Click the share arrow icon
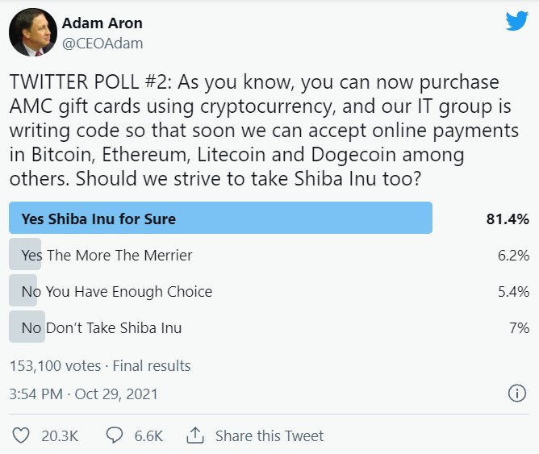This screenshot has width=539, height=454. click(x=194, y=435)
